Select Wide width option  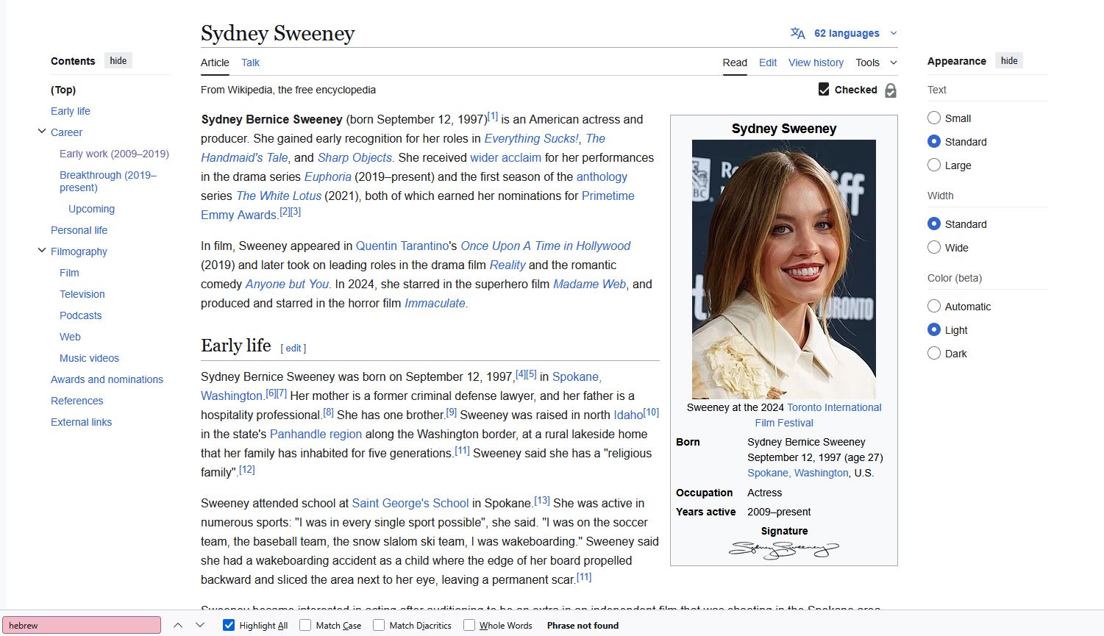click(934, 247)
